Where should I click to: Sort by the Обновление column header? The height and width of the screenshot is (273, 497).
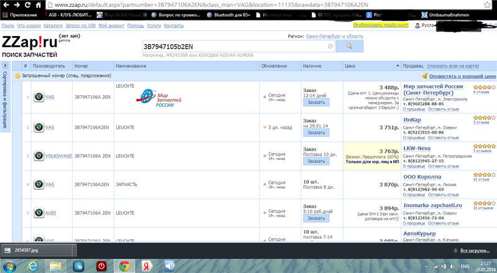pyautogui.click(x=274, y=66)
